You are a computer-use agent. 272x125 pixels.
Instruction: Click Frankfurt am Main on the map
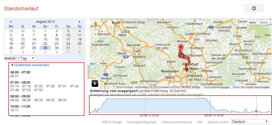[190, 66]
